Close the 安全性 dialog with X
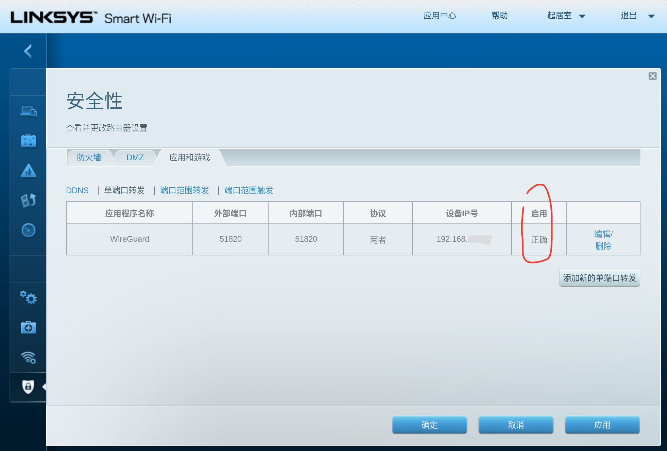The height and width of the screenshot is (451, 667). coord(652,76)
